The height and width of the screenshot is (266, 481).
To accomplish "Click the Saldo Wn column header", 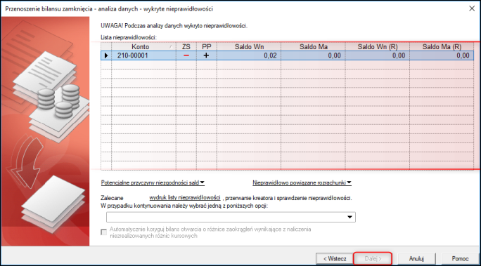I will tap(249, 46).
